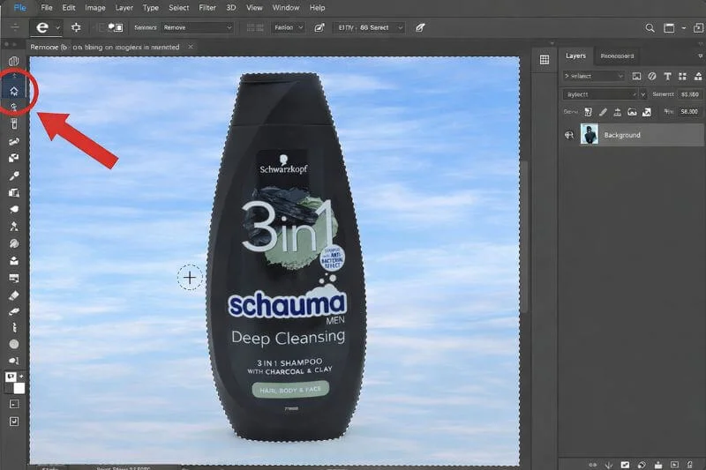
Task: Close the open document tab
Action: (191, 47)
